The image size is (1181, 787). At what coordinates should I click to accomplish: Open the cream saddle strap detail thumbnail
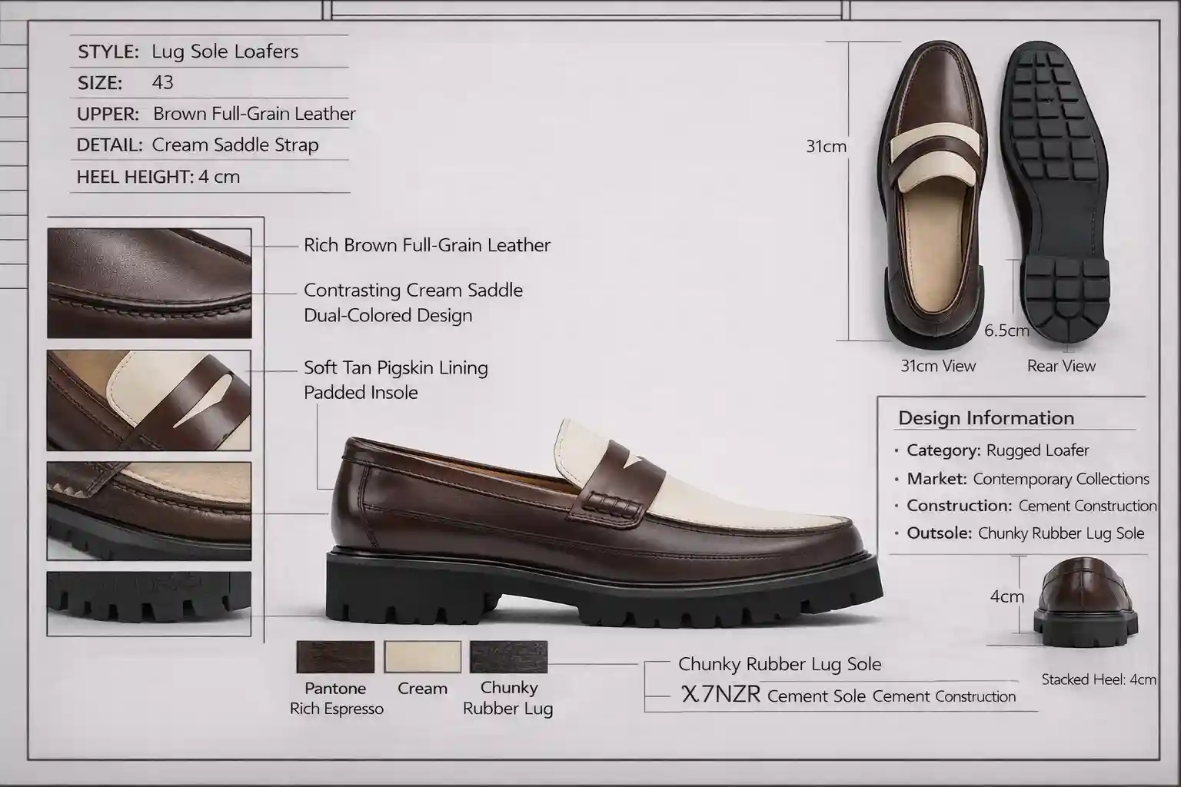[149, 400]
